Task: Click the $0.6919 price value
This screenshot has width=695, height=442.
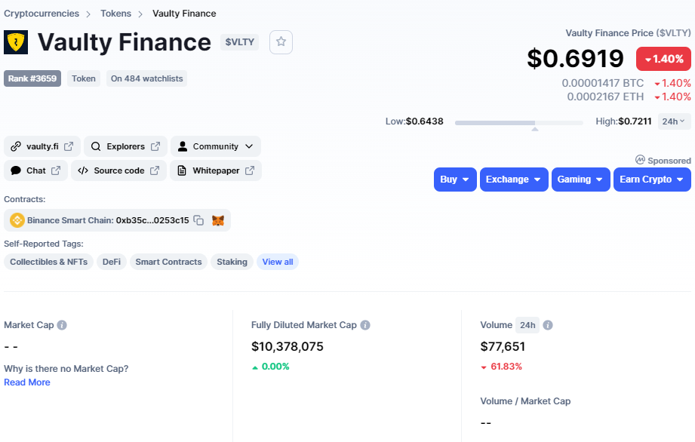Action: click(x=575, y=59)
